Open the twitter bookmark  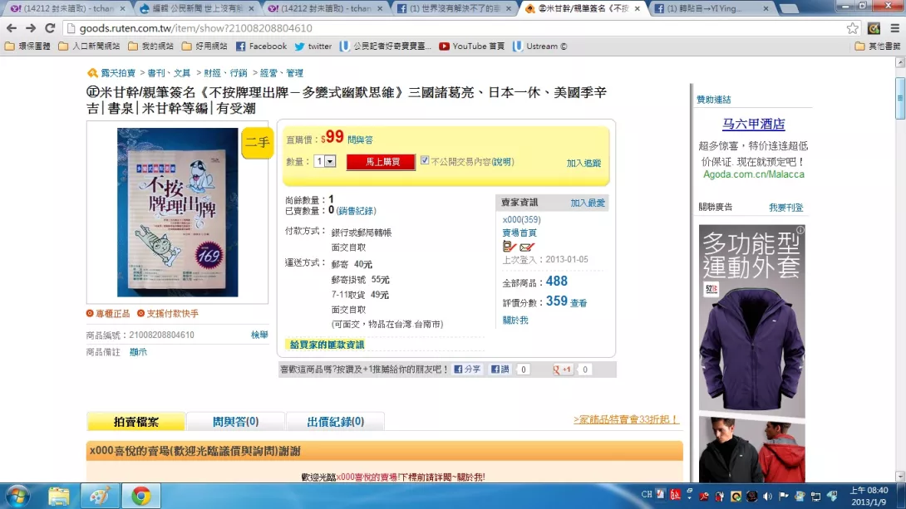click(313, 46)
